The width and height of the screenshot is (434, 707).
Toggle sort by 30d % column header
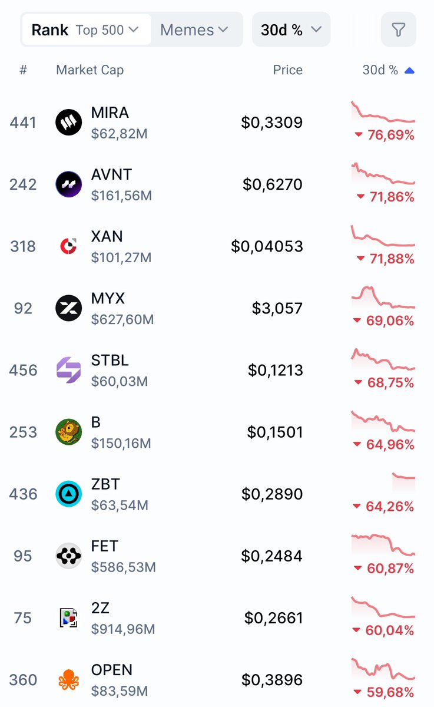(x=388, y=70)
